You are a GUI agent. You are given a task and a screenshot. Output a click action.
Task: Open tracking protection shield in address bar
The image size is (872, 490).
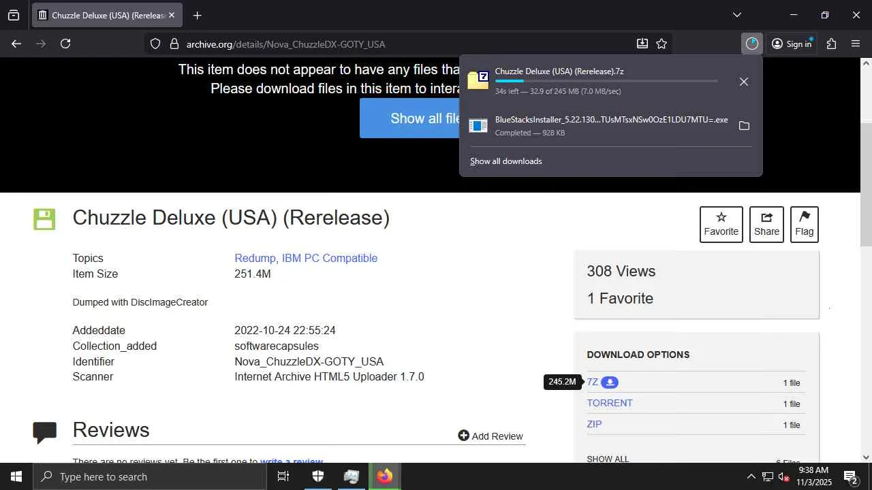[x=155, y=44]
